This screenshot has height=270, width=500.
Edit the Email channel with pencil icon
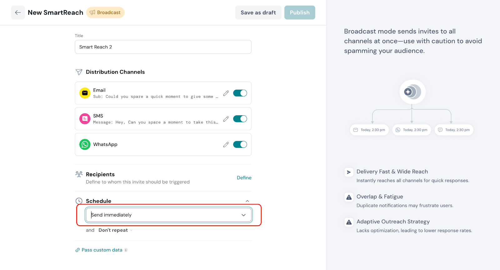[x=226, y=93]
